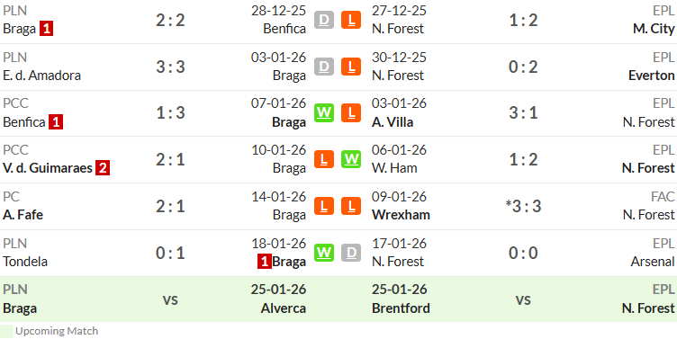
Task: Click the W badge for Tondela vs Braga
Action: [324, 253]
